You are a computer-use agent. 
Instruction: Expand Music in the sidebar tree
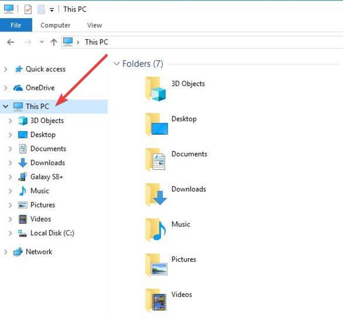pyautogui.click(x=10, y=191)
